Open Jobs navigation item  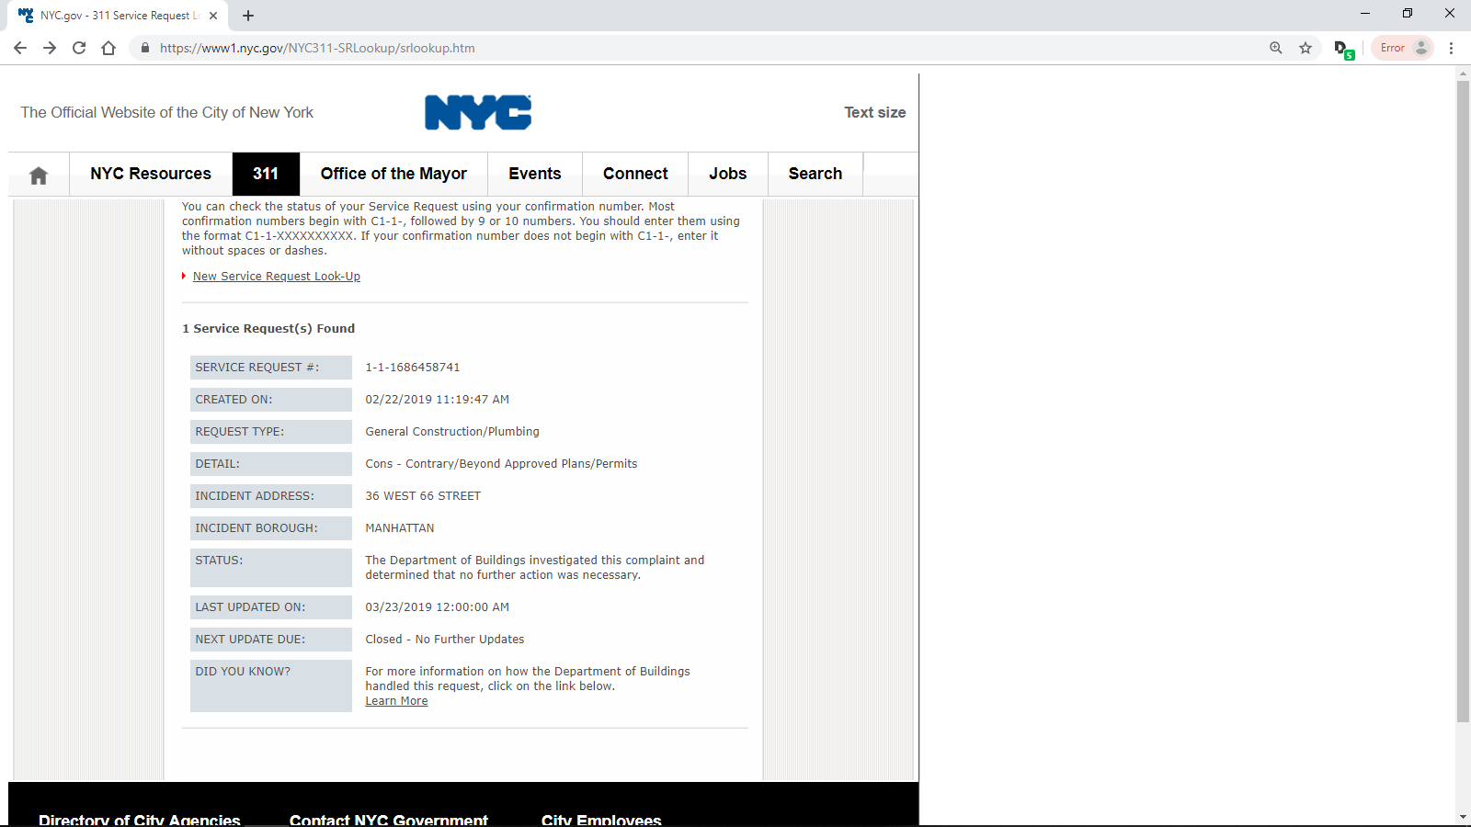coord(728,174)
